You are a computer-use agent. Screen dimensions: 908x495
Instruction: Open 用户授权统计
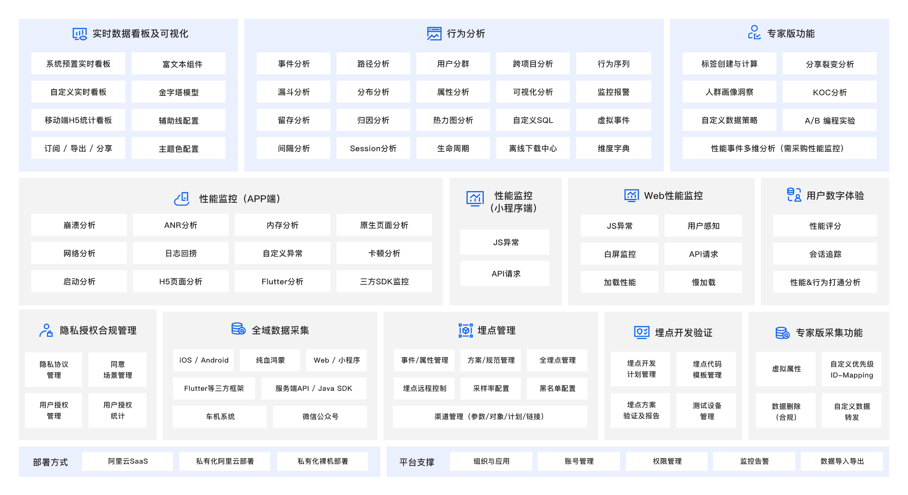[117, 410]
